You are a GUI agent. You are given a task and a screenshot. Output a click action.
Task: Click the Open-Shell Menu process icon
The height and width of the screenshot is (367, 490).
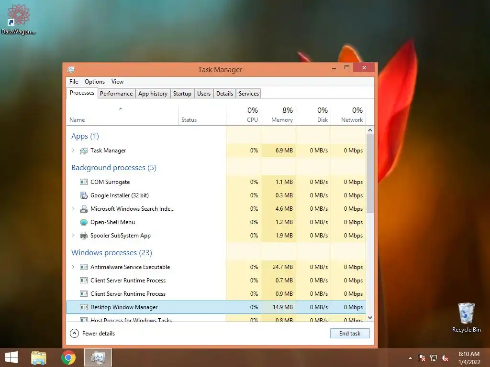[83, 222]
